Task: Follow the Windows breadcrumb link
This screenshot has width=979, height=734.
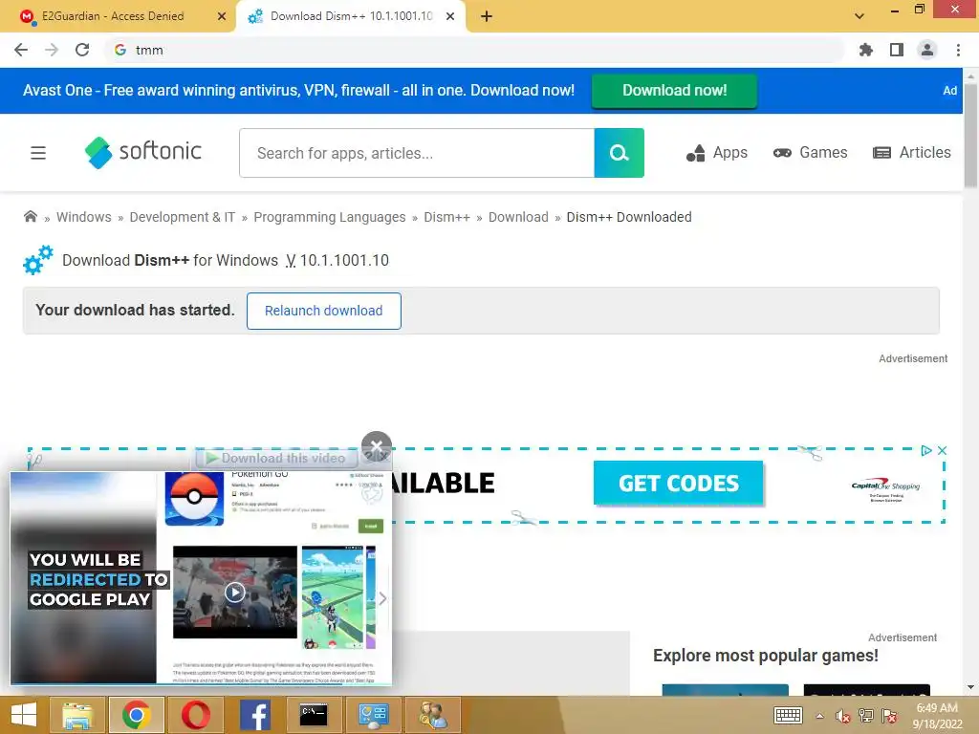Action: (x=84, y=217)
